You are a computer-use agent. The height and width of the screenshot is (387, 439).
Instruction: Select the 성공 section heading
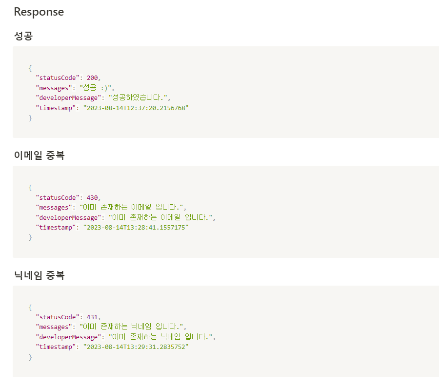(23, 36)
